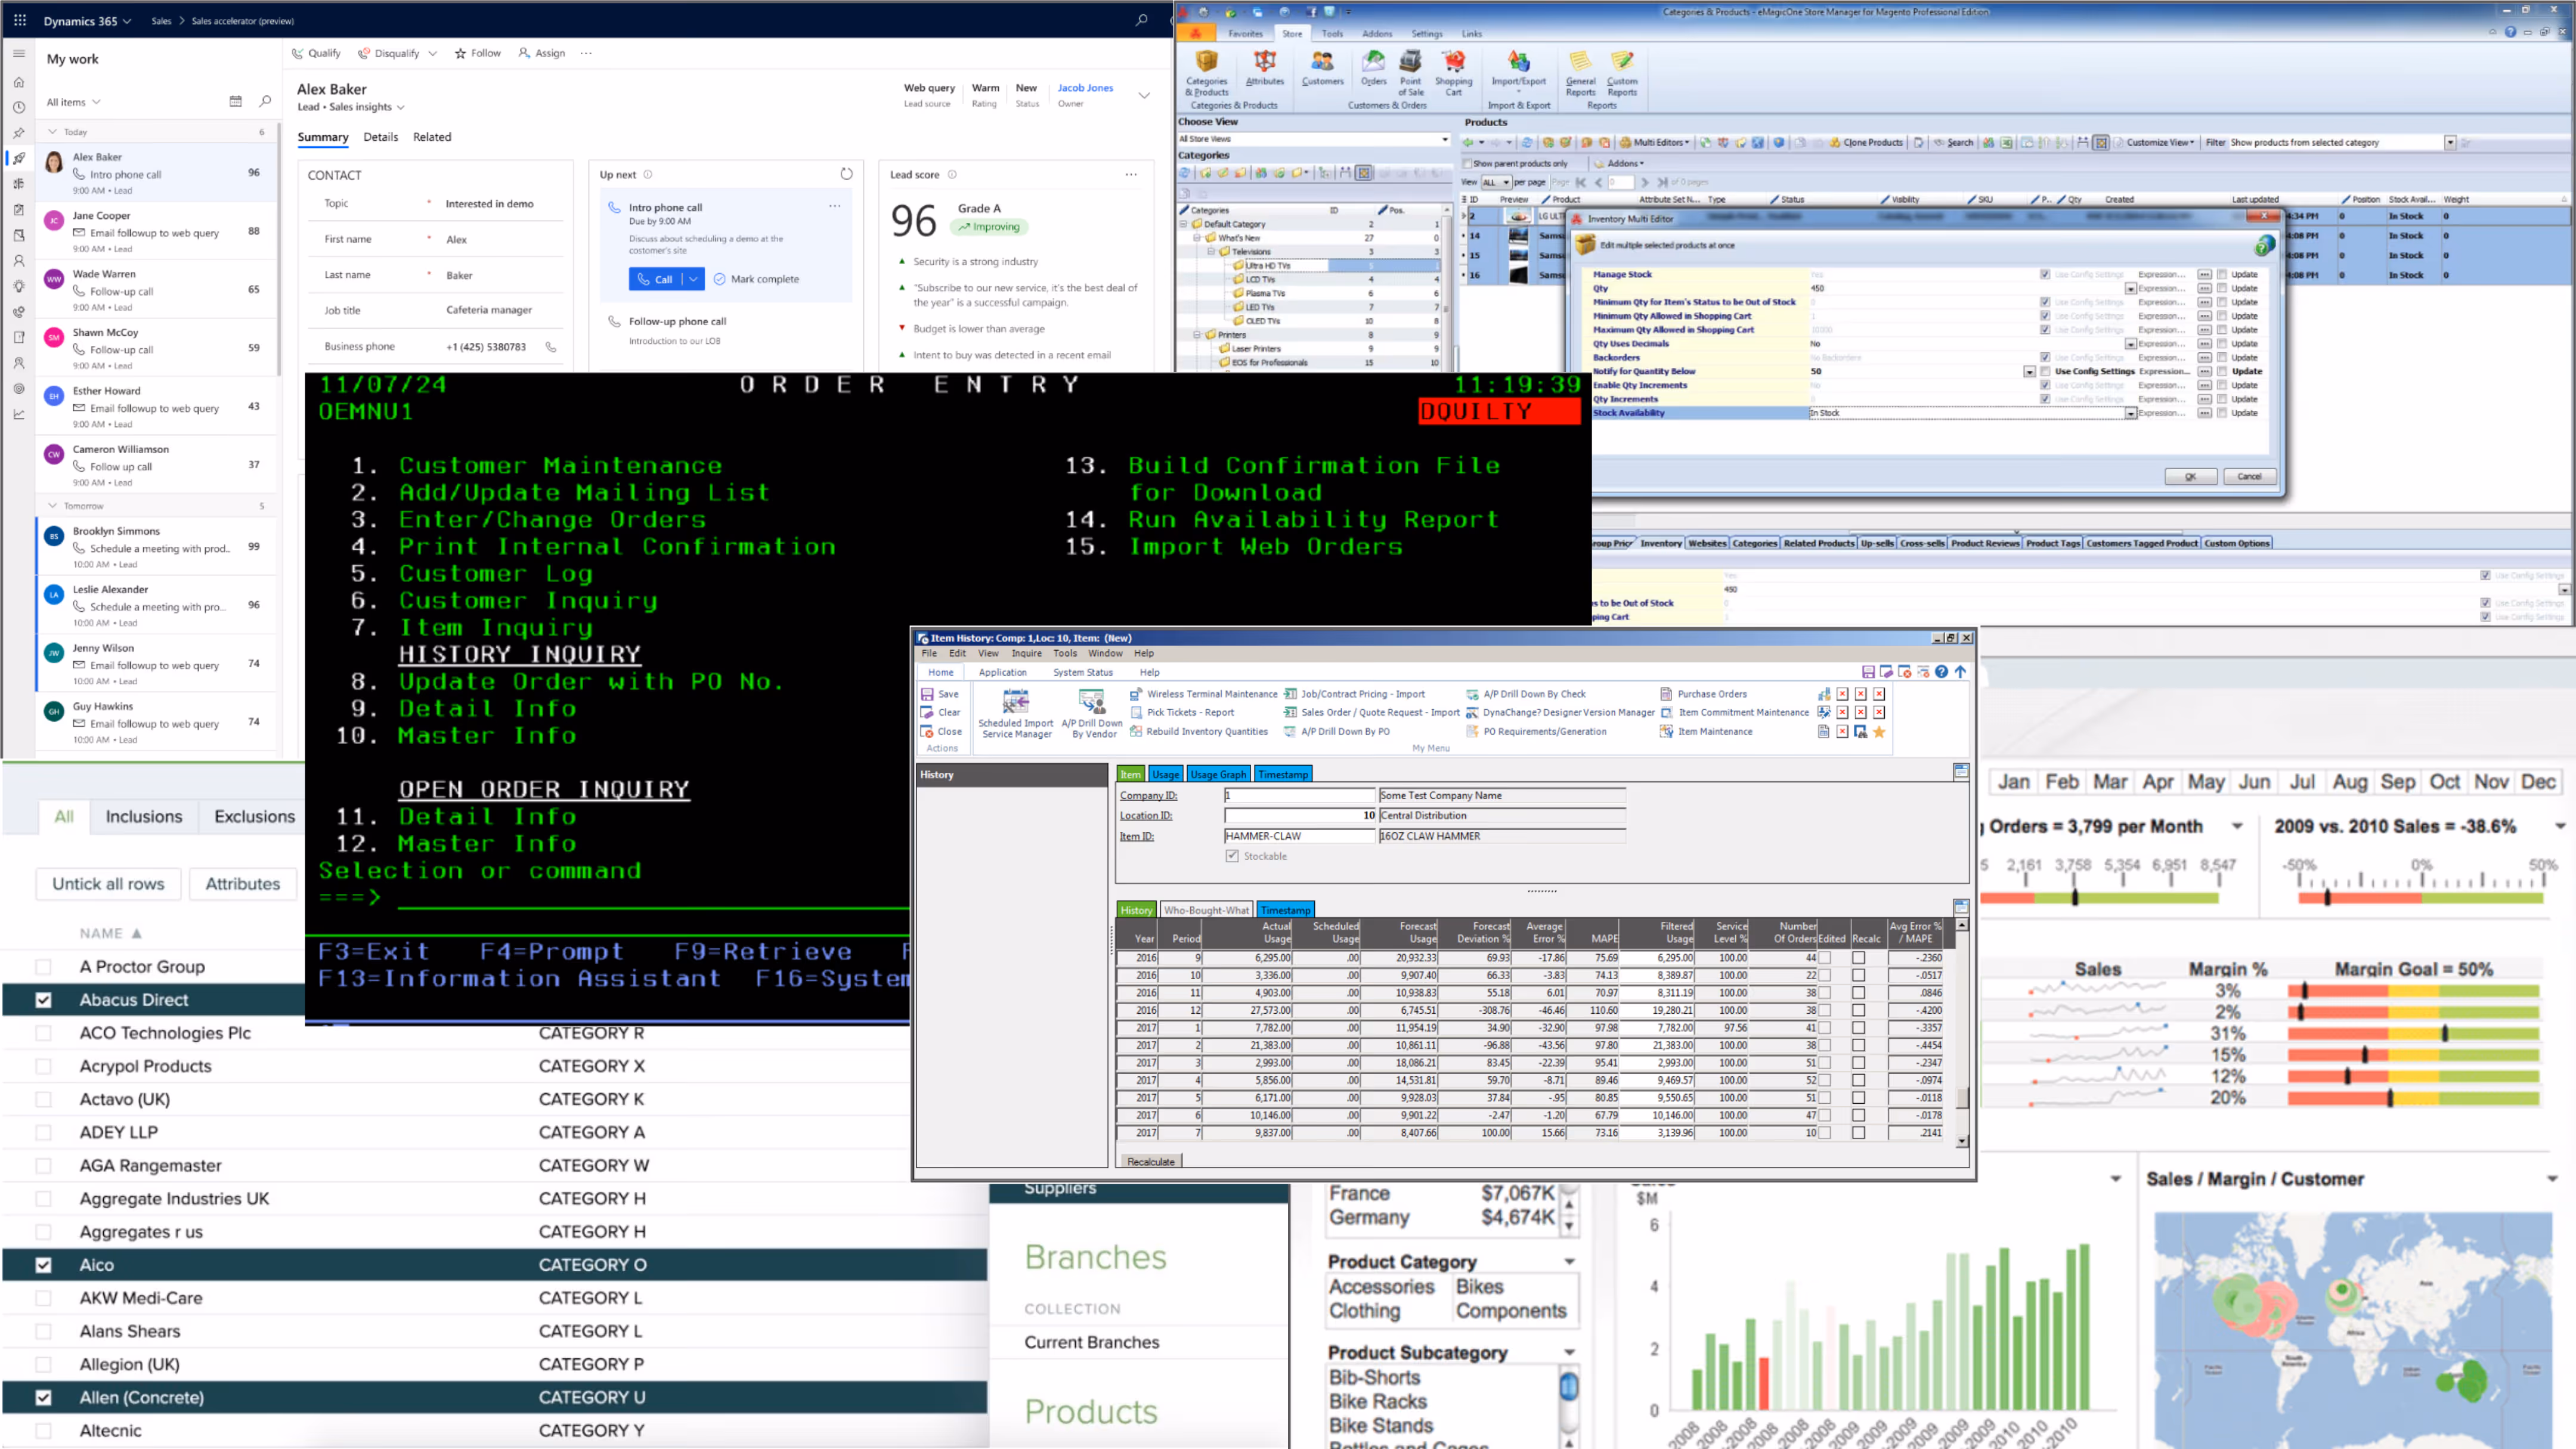2576x1449 pixels.
Task: Click the Recalculate button
Action: pos(1151,1161)
